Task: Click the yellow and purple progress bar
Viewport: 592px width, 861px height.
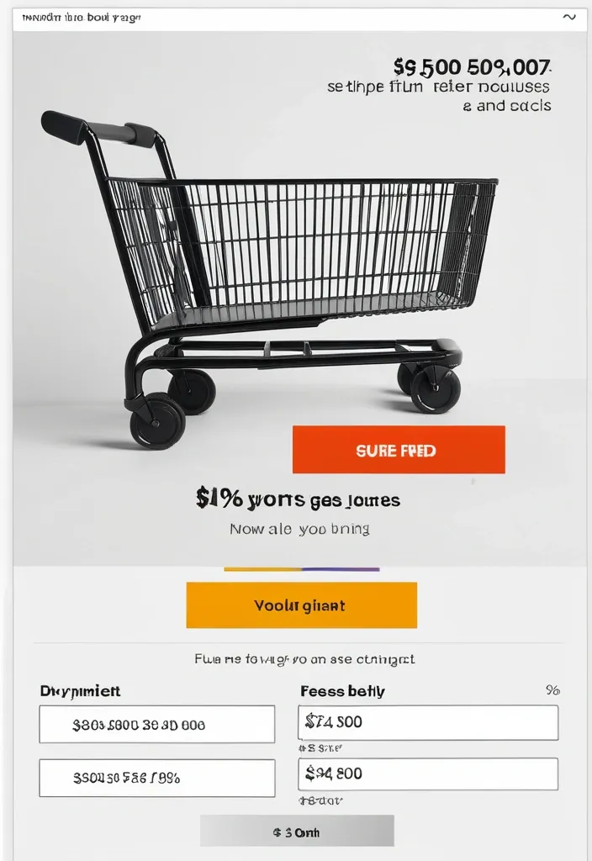Action: coord(301,569)
